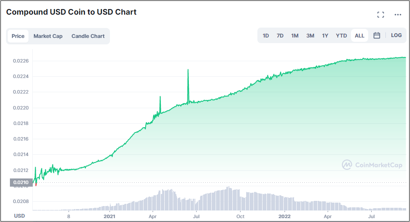
Task: Click the CoinMarketCap watermark logo
Action: [x=372, y=165]
